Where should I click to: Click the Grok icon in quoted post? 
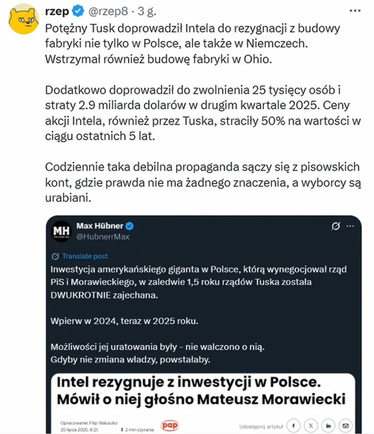pyautogui.click(x=336, y=226)
